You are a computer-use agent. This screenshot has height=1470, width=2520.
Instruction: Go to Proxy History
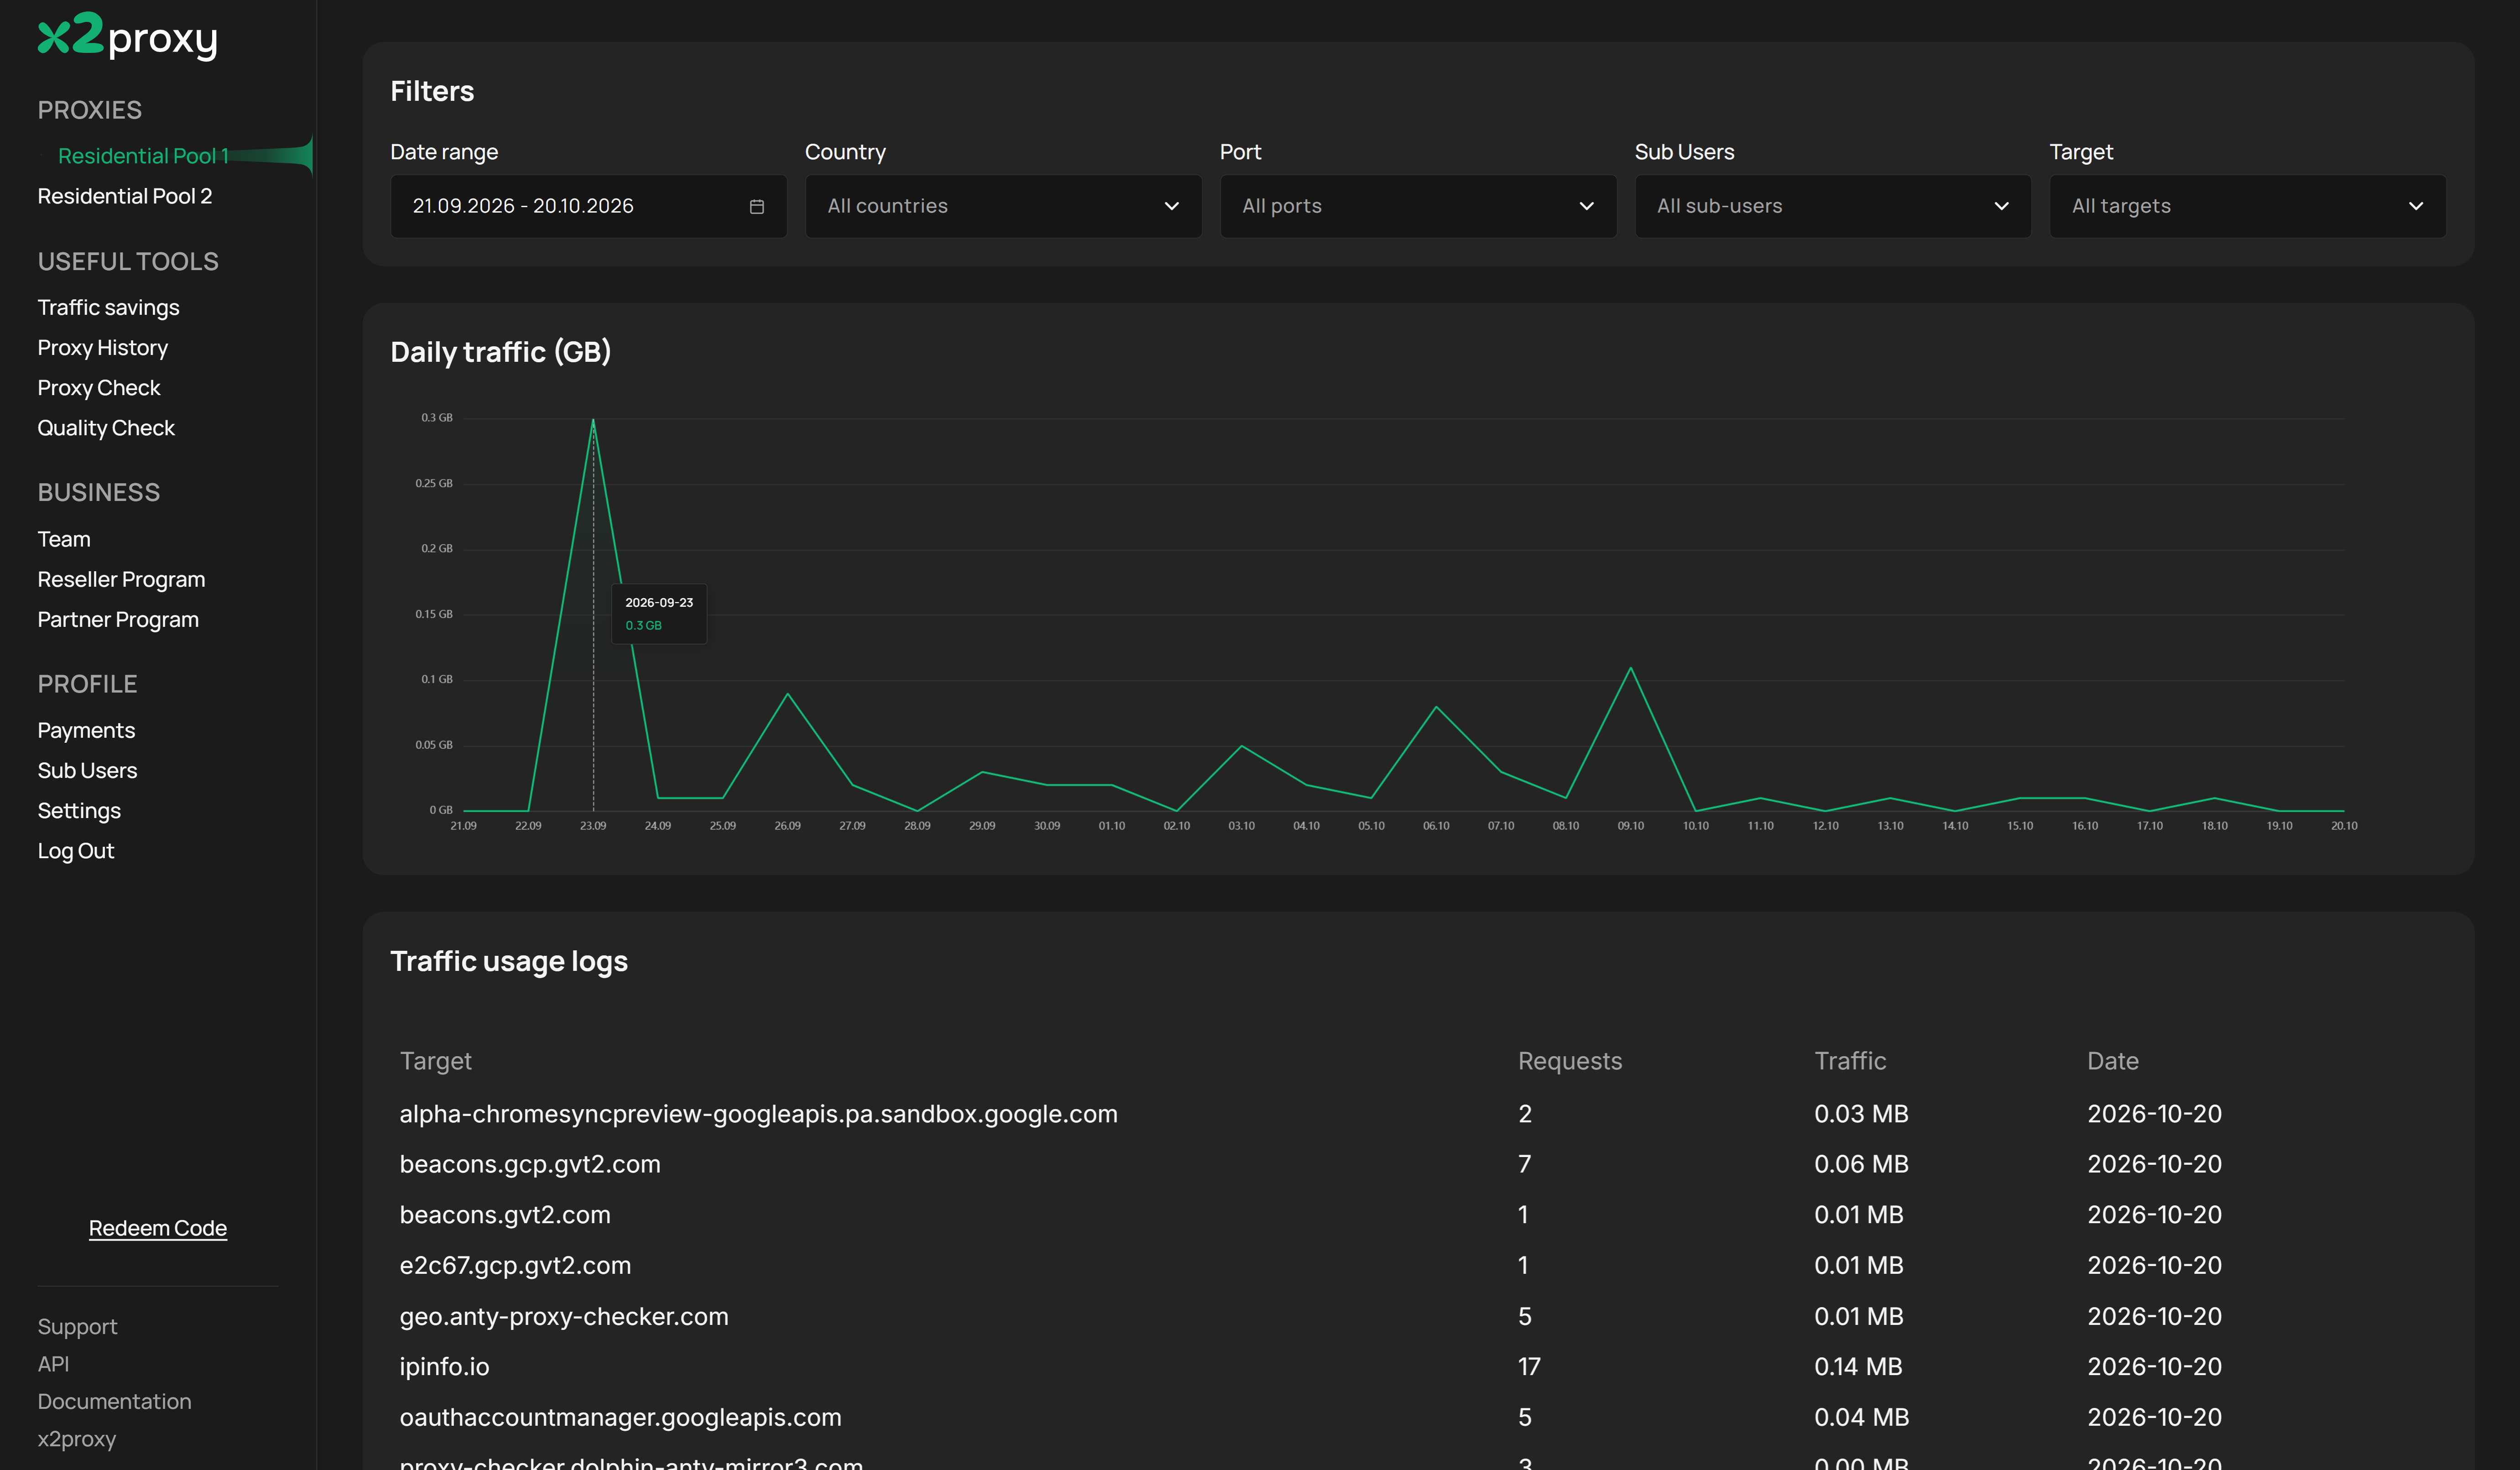coord(102,348)
